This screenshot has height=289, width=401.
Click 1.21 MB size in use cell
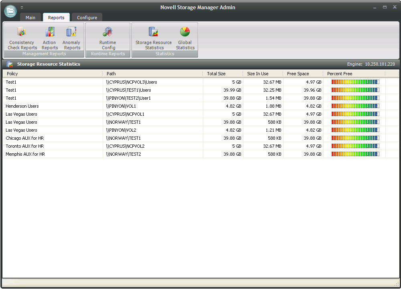click(273, 130)
